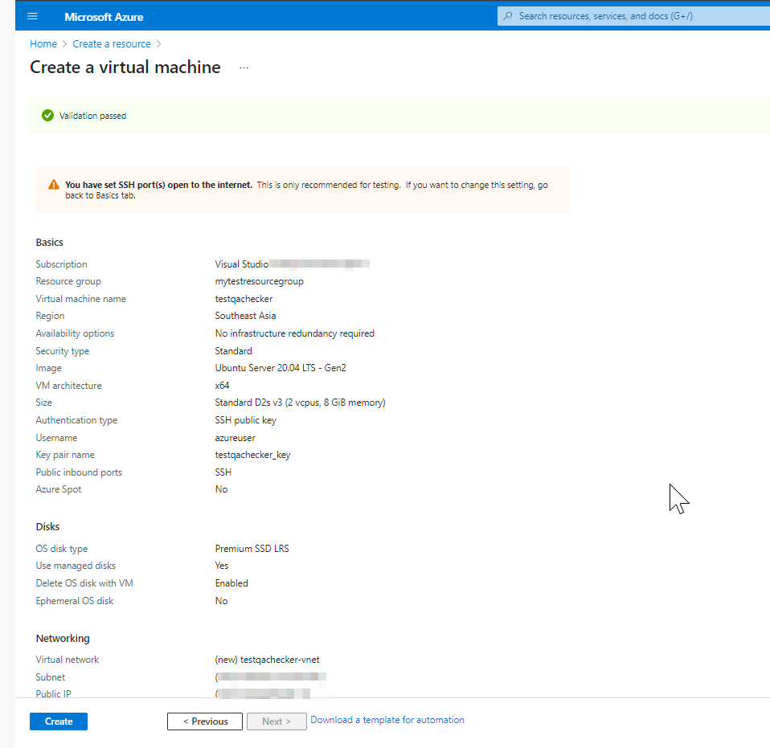
Task: Click the Microsoft Azure logo text
Action: 104,17
